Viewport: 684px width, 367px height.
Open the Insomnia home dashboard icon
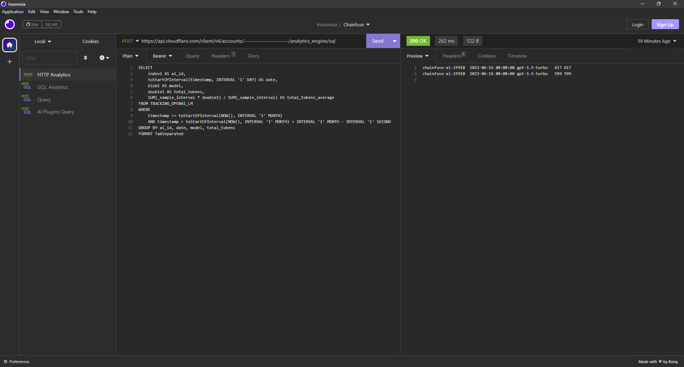point(9,45)
